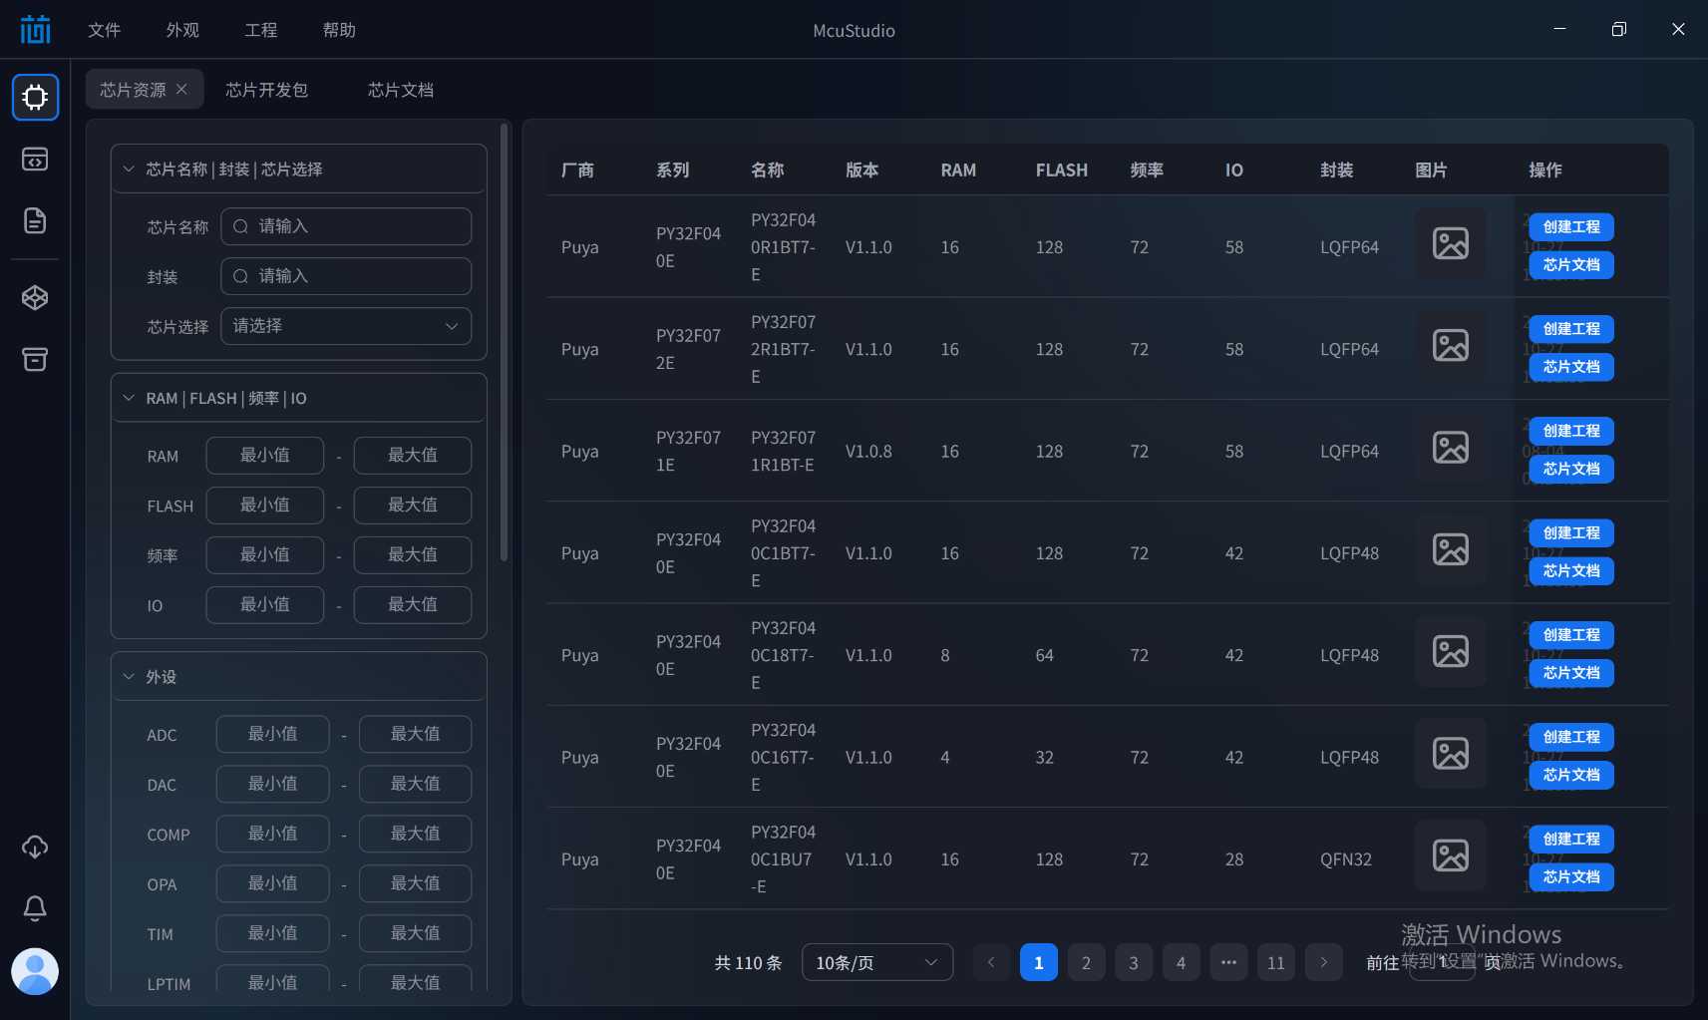Switch to the 芯片文档 tab
Image resolution: width=1708 pixels, height=1020 pixels.
401,90
